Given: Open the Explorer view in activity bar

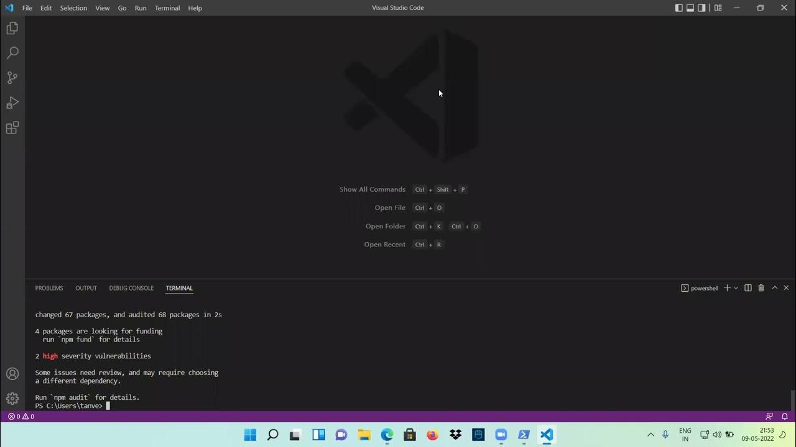Looking at the screenshot, I should coord(12,28).
